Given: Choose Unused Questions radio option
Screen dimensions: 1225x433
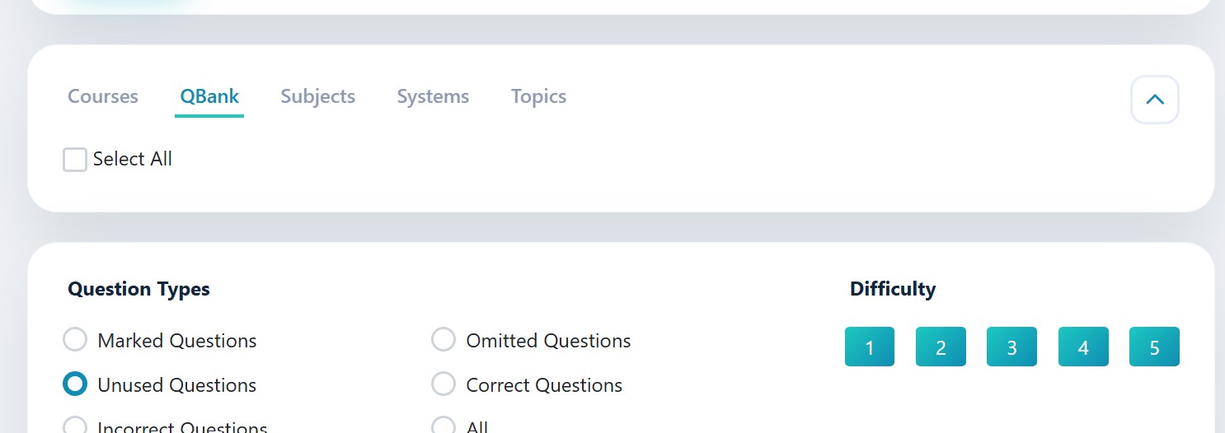Looking at the screenshot, I should coord(75,384).
